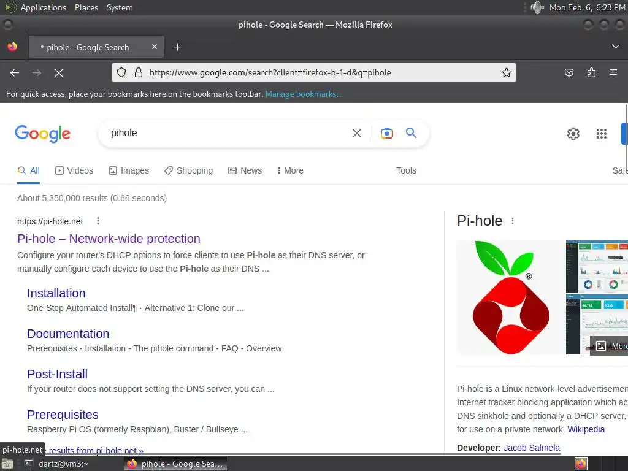Switch to the Shopping results tab
The image size is (628, 471).
click(x=189, y=170)
